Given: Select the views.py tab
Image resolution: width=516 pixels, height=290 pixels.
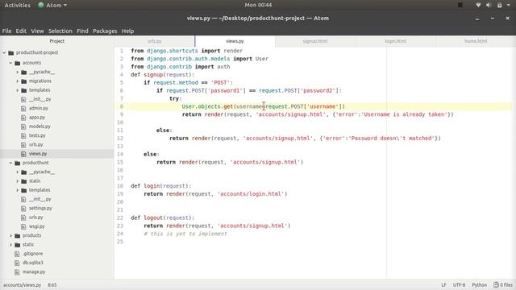Looking at the screenshot, I should coord(235,41).
